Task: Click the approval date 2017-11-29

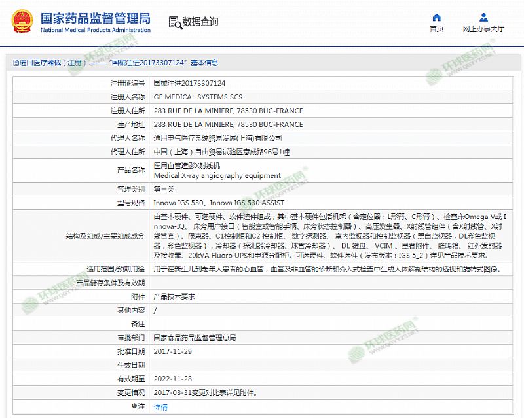Action: 172,351
